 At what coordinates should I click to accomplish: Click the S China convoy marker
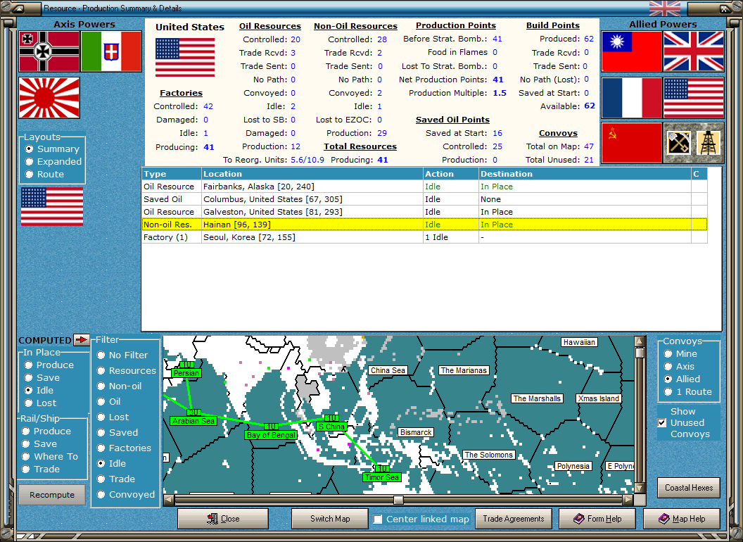click(331, 427)
